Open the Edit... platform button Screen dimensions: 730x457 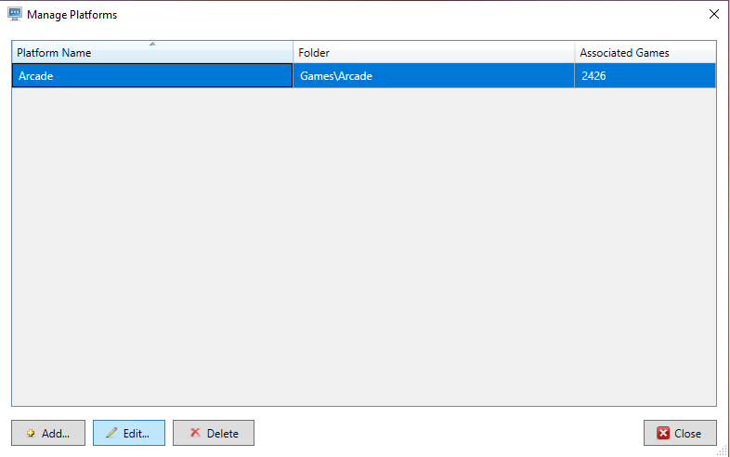pos(129,433)
